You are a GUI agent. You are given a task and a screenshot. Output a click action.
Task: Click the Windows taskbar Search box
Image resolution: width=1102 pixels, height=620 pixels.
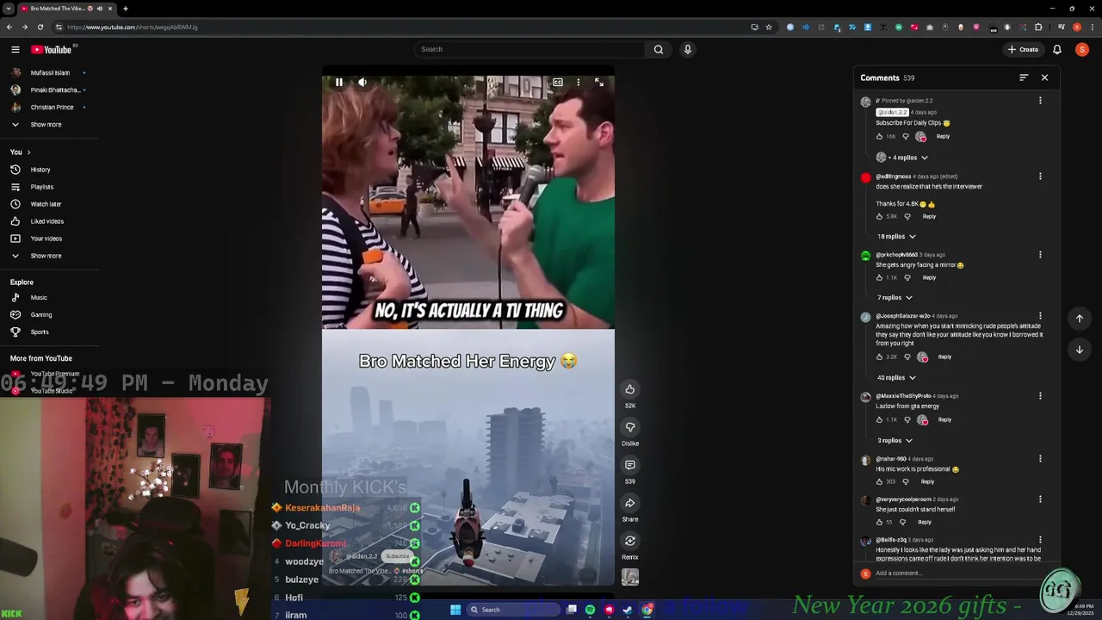(514, 610)
